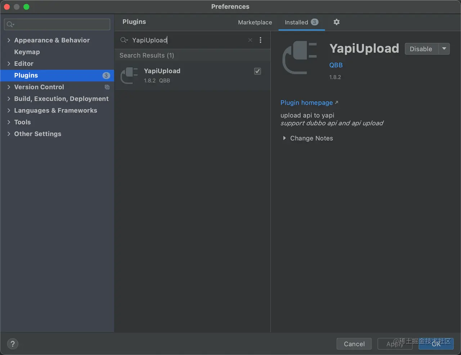Switch to the Installed tab
The image size is (461, 355).
(x=301, y=22)
